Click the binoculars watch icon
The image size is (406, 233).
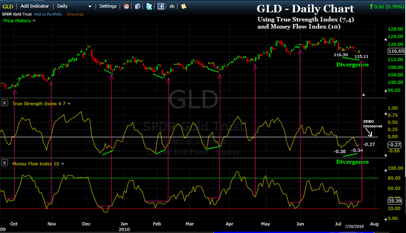[x=172, y=6]
